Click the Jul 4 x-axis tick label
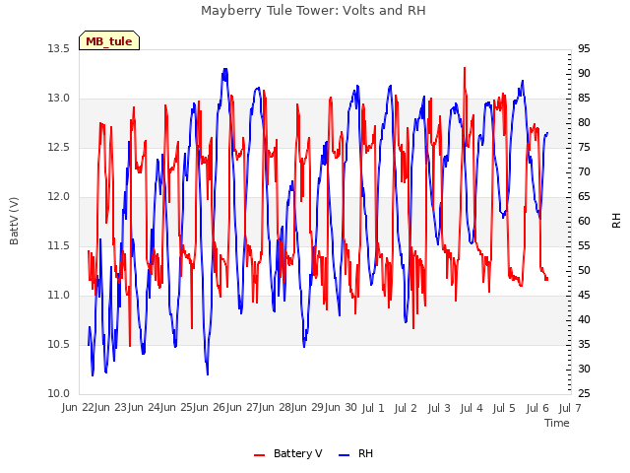 (x=472, y=408)
